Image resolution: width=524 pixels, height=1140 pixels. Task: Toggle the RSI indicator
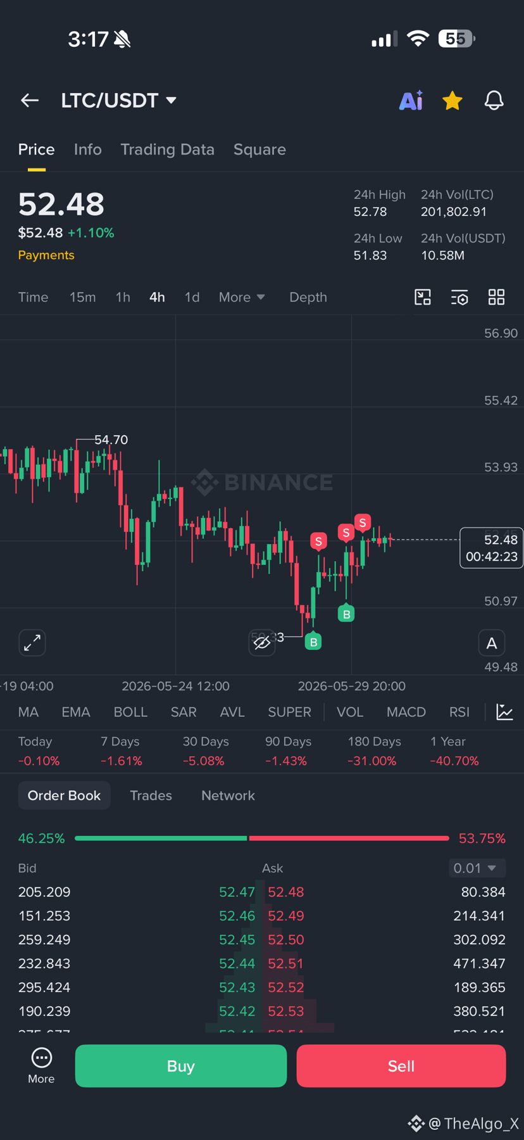click(x=459, y=712)
